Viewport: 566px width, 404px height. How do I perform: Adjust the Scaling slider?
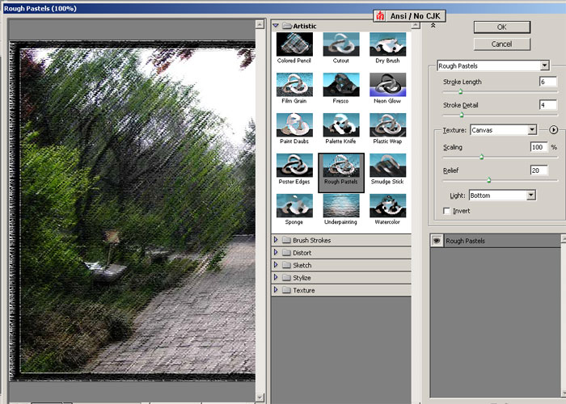pyautogui.click(x=482, y=157)
